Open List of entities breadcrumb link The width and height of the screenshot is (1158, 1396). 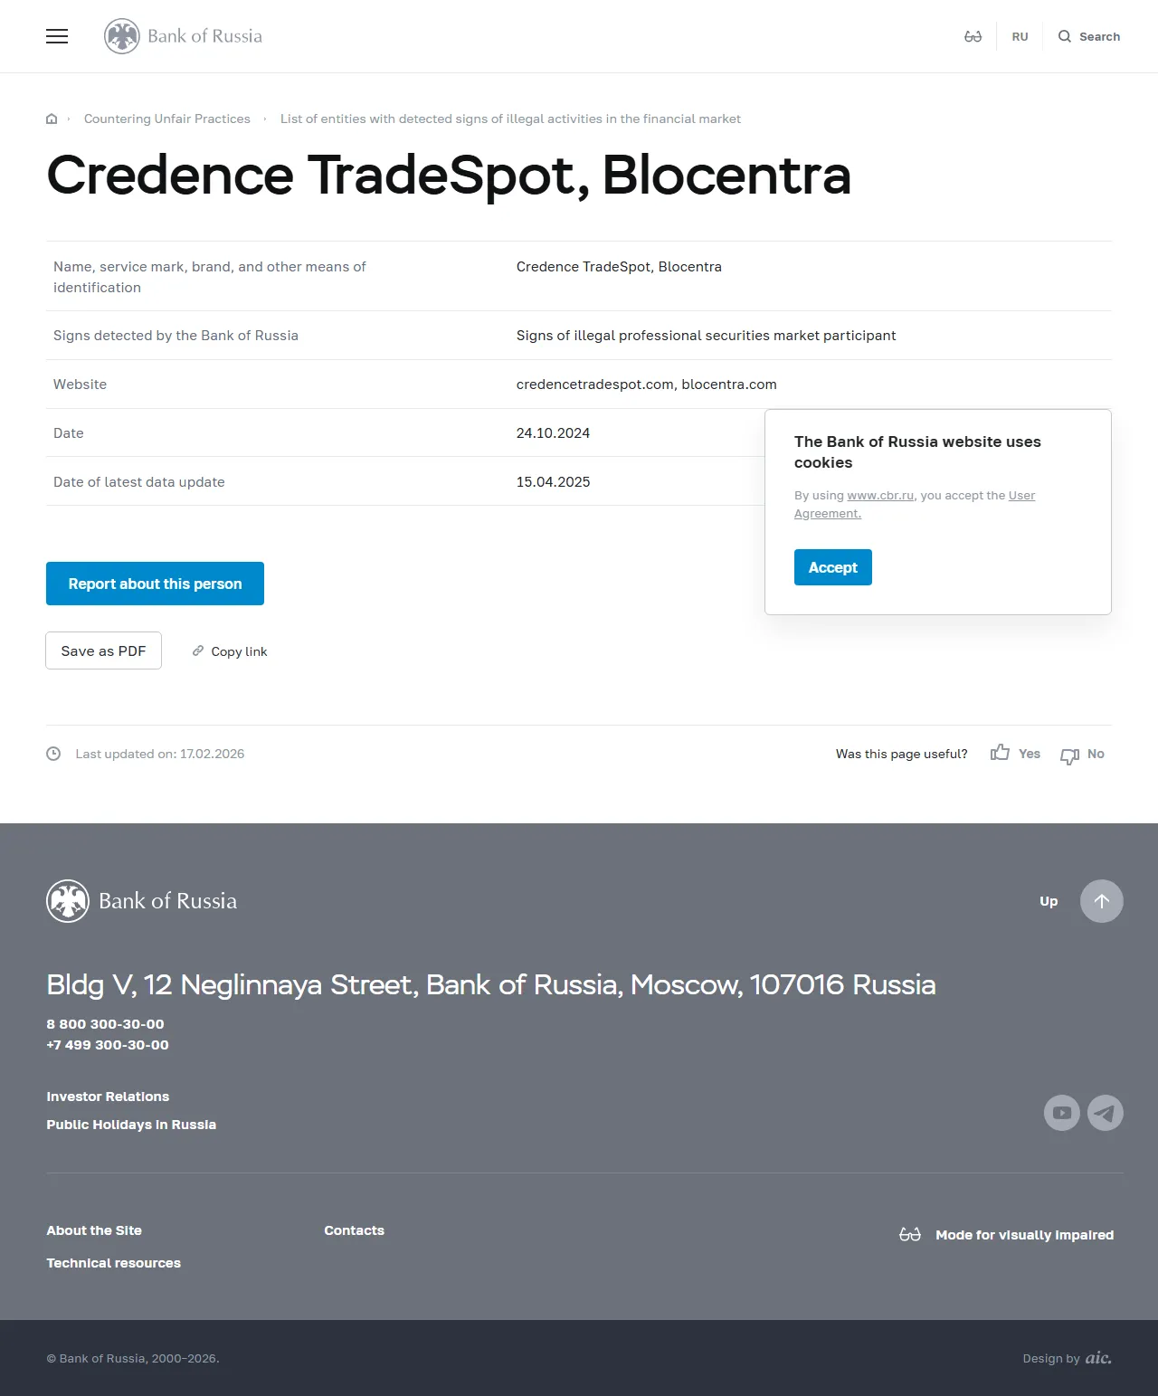pyautogui.click(x=510, y=119)
